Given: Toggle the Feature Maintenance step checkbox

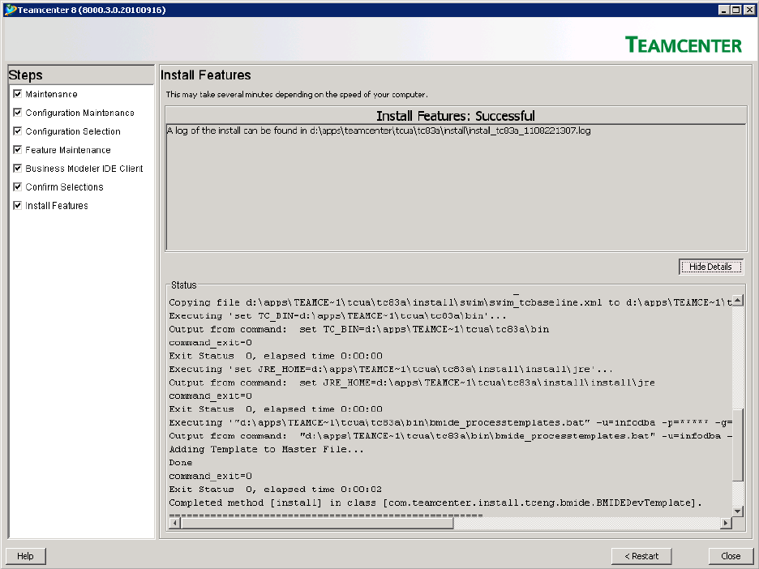Looking at the screenshot, I should (x=17, y=150).
